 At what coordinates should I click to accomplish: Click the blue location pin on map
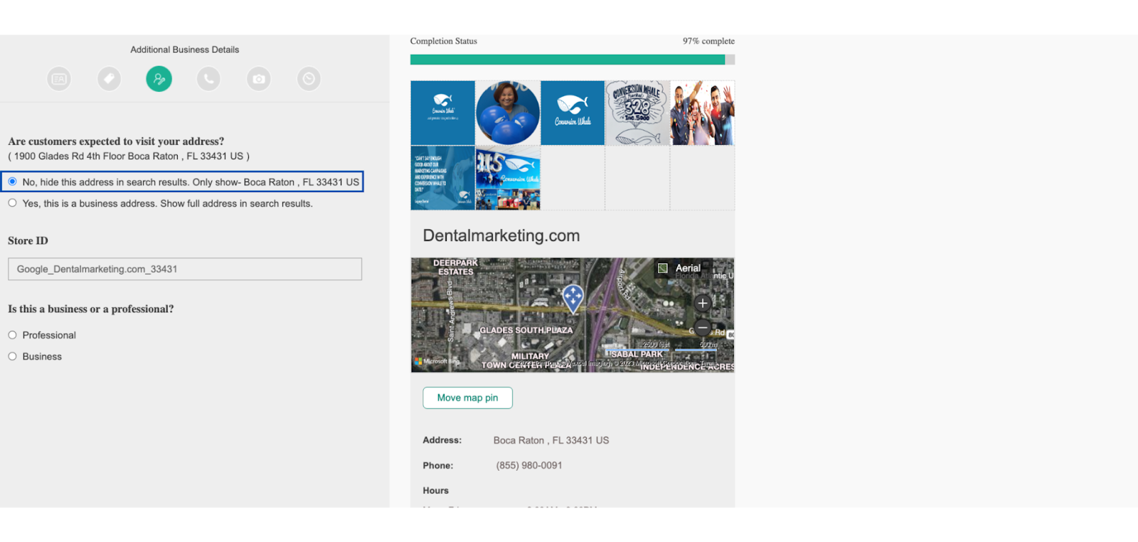pos(573,298)
